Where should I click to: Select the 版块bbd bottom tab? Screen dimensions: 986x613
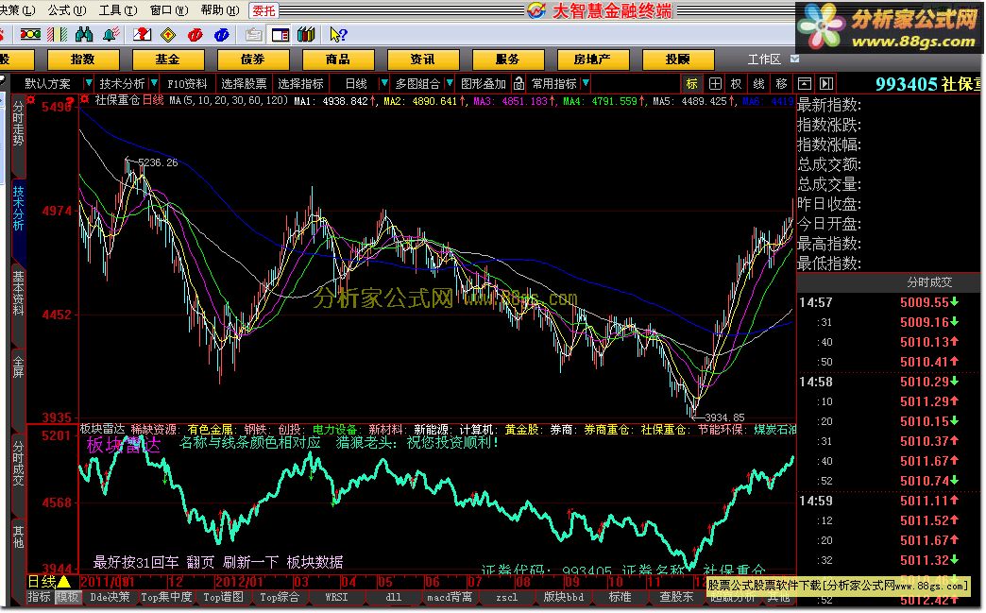click(x=564, y=597)
